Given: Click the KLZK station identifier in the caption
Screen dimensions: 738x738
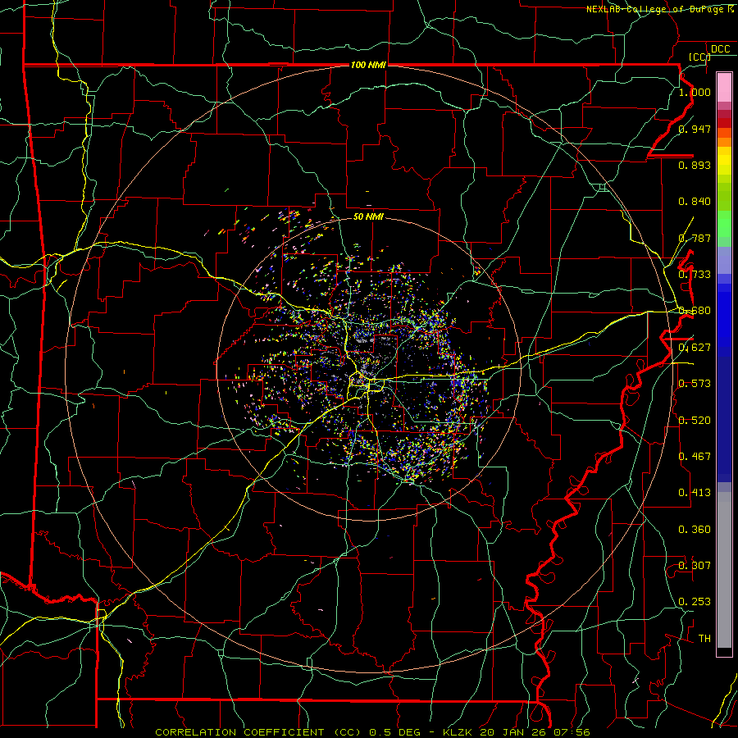Looking at the screenshot, I should [x=459, y=732].
